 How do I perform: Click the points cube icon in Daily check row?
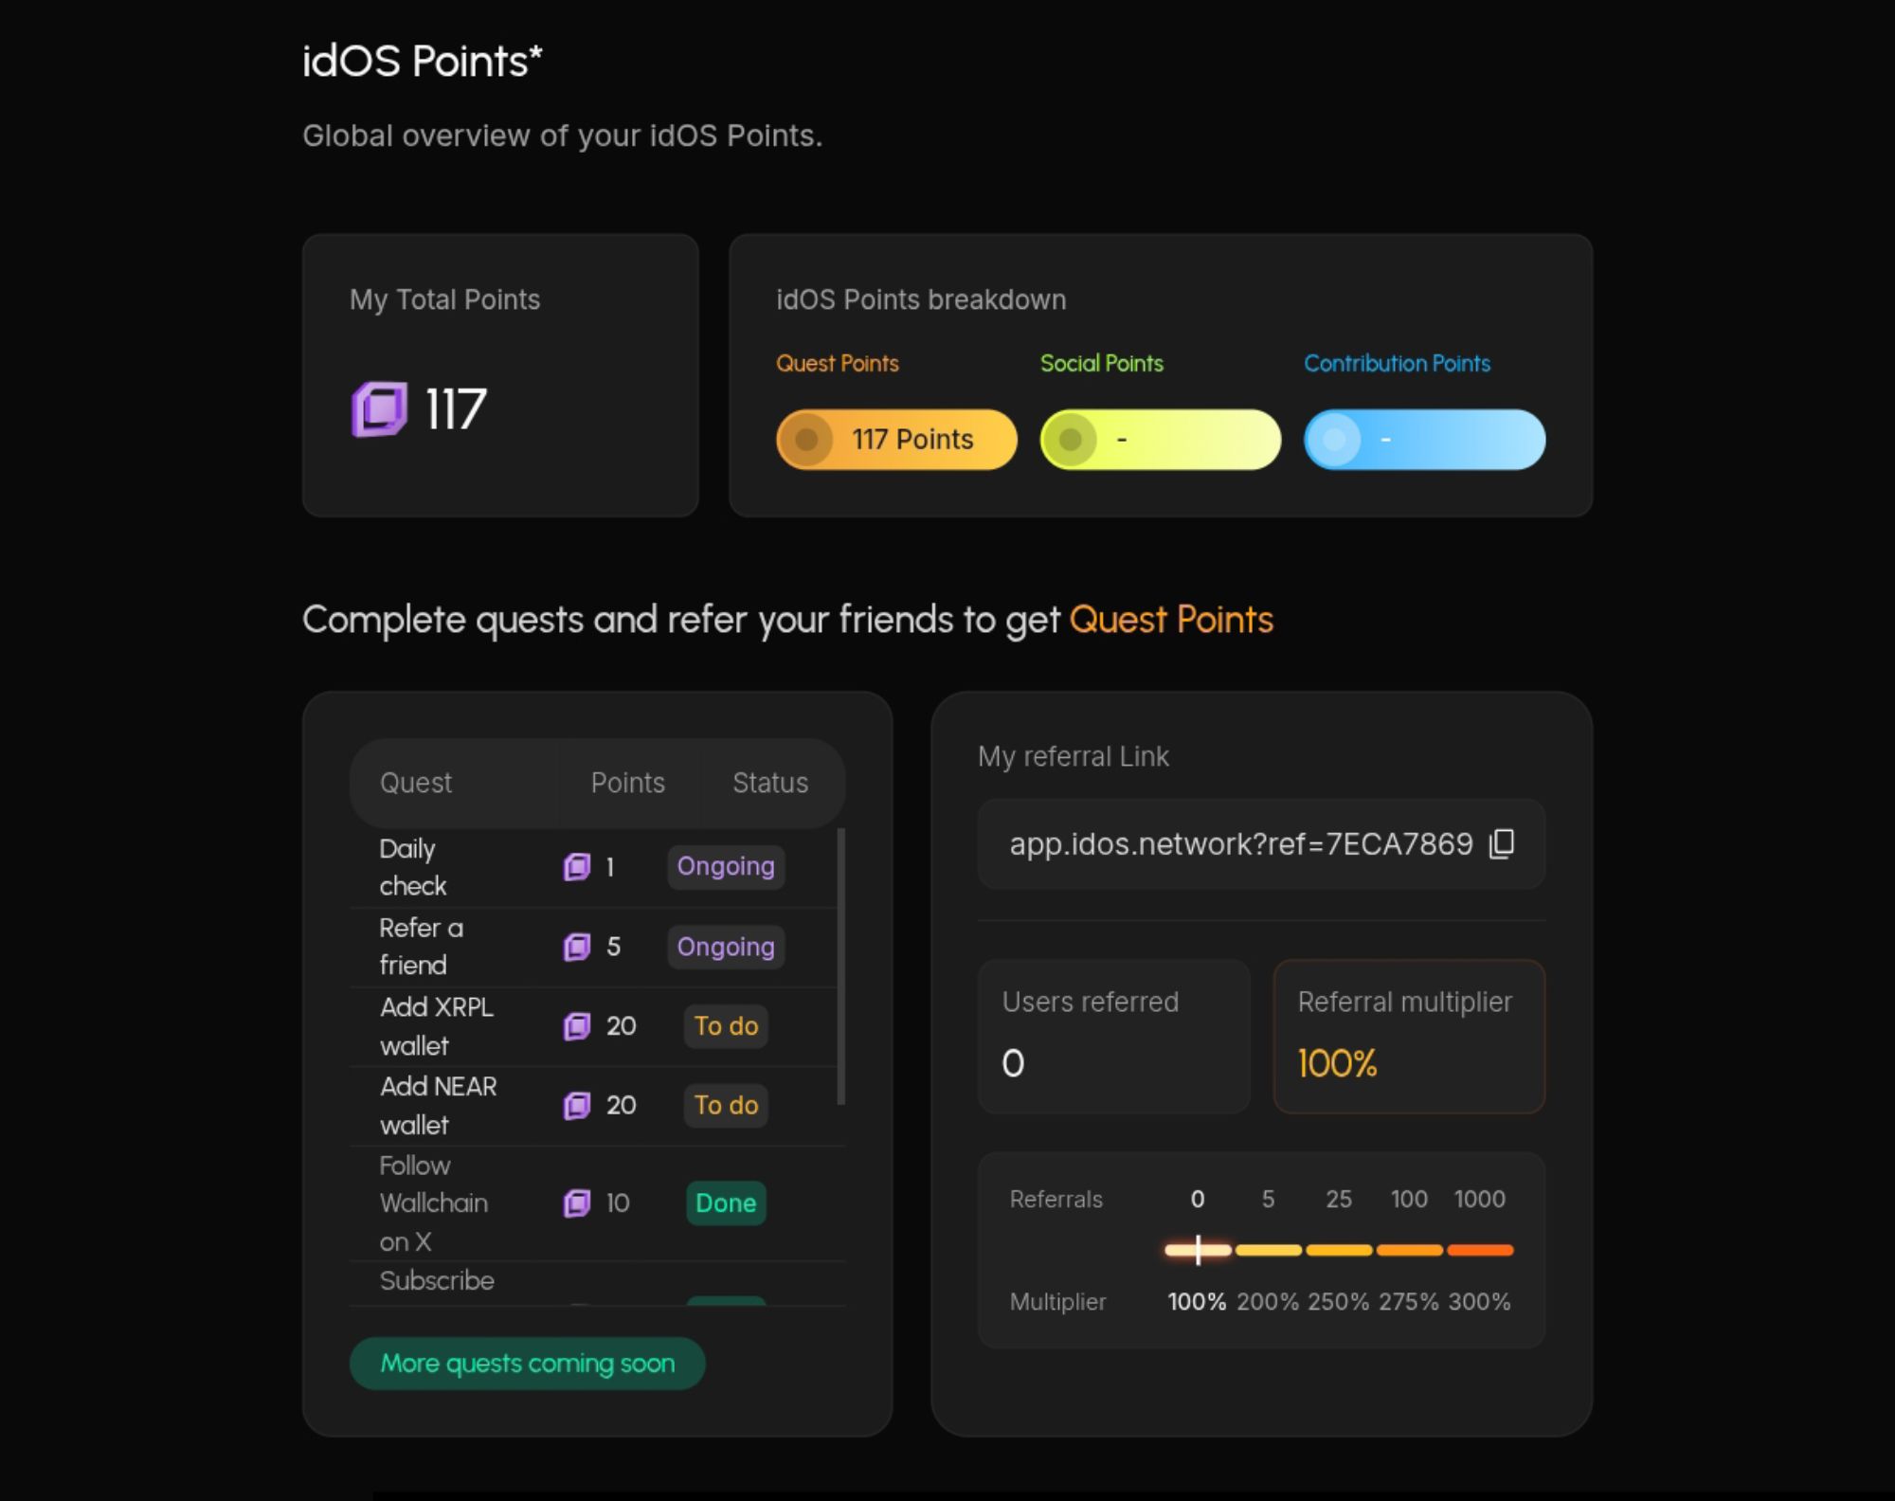[576, 867]
